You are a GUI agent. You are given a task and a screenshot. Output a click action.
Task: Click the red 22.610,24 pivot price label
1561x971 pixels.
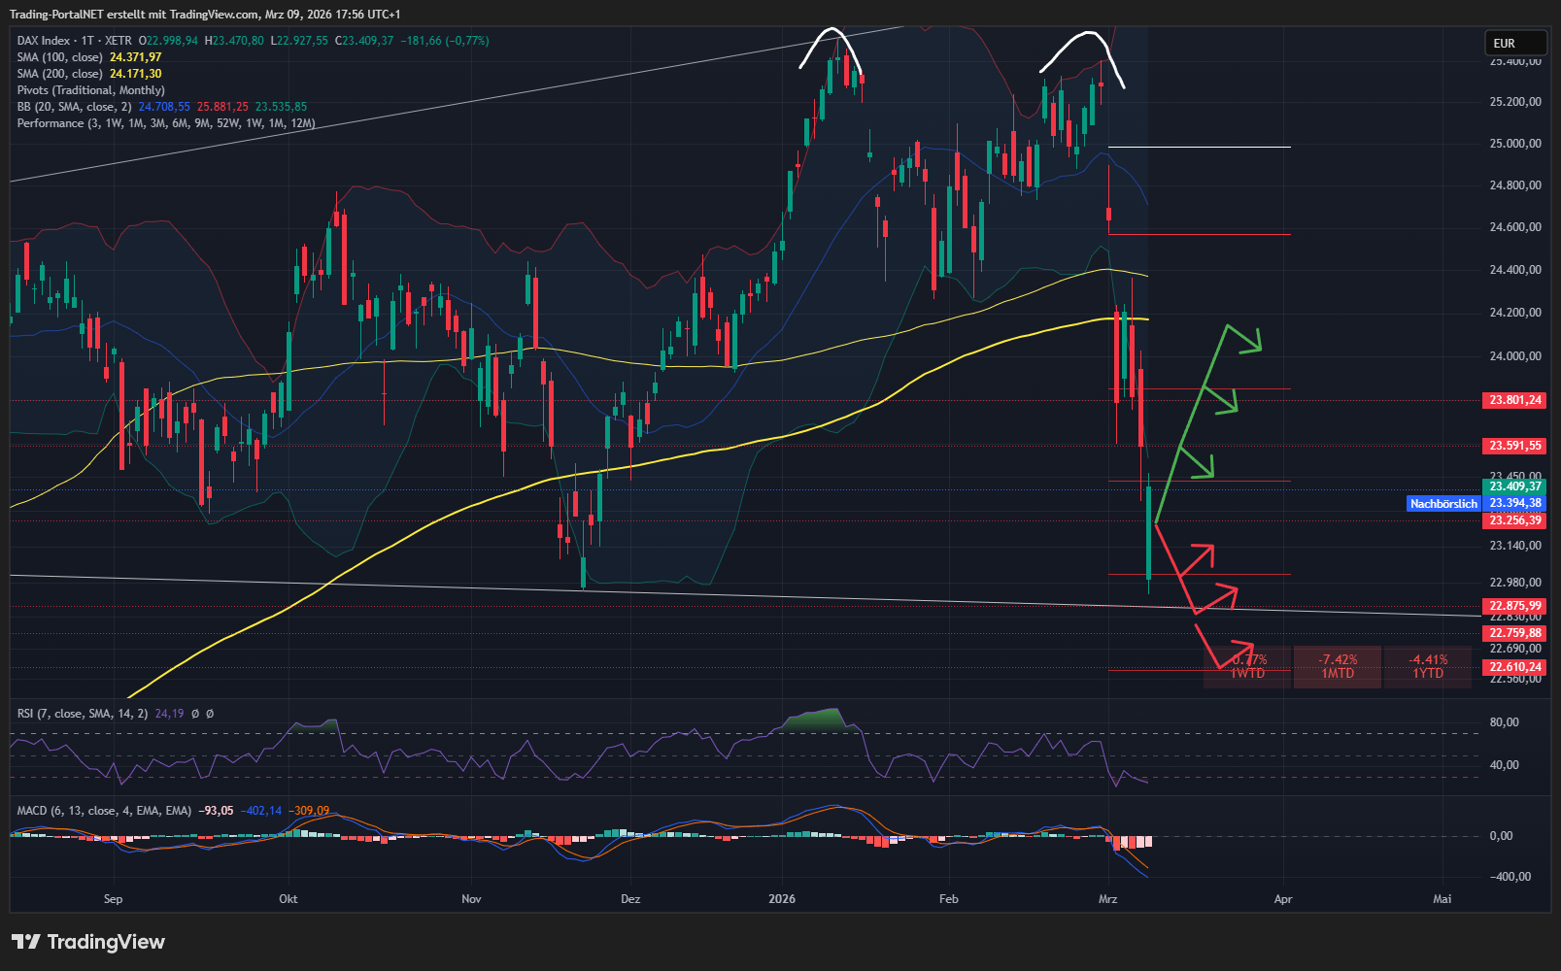[1514, 667]
